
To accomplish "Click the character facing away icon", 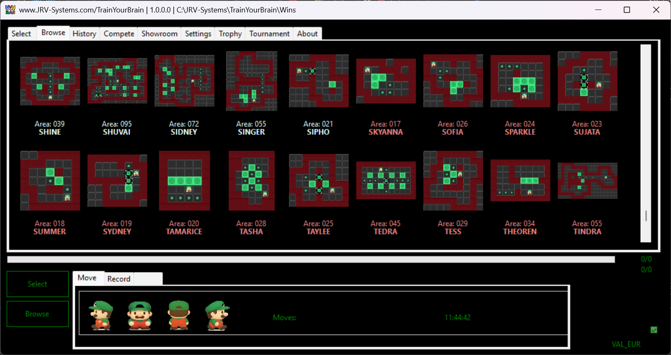I will (x=179, y=316).
